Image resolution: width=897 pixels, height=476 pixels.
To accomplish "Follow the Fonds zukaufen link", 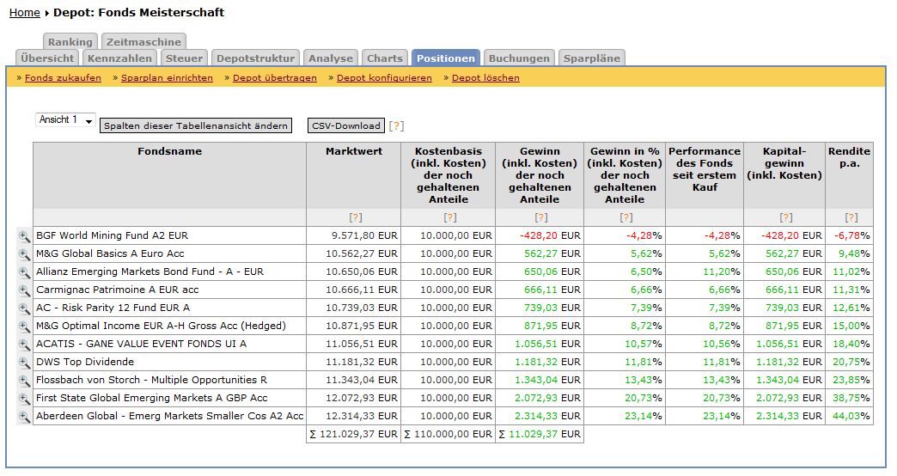I will (63, 78).
